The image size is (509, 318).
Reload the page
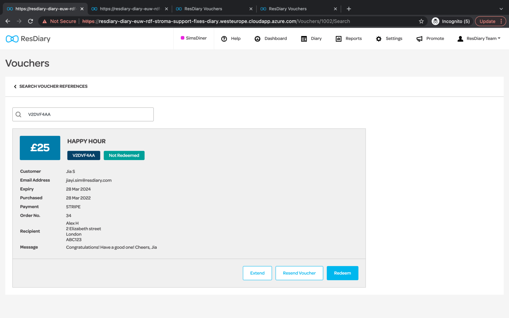click(x=31, y=21)
